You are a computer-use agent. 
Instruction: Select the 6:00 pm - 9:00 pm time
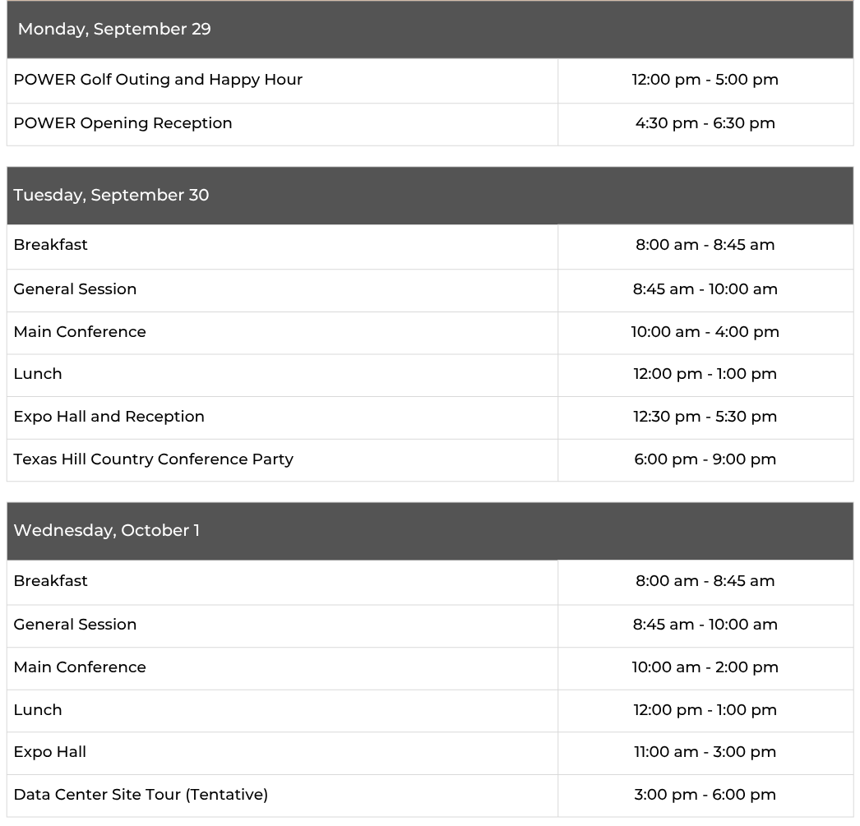click(705, 459)
